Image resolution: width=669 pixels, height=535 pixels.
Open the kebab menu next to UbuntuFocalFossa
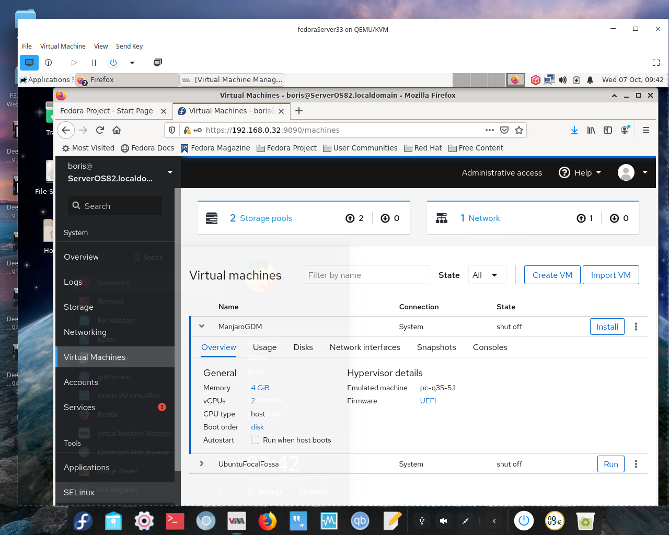point(636,464)
